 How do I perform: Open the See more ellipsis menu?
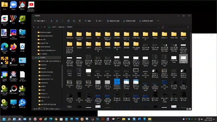(158, 21)
